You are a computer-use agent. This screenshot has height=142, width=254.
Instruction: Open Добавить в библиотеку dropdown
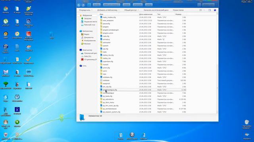(108, 10)
